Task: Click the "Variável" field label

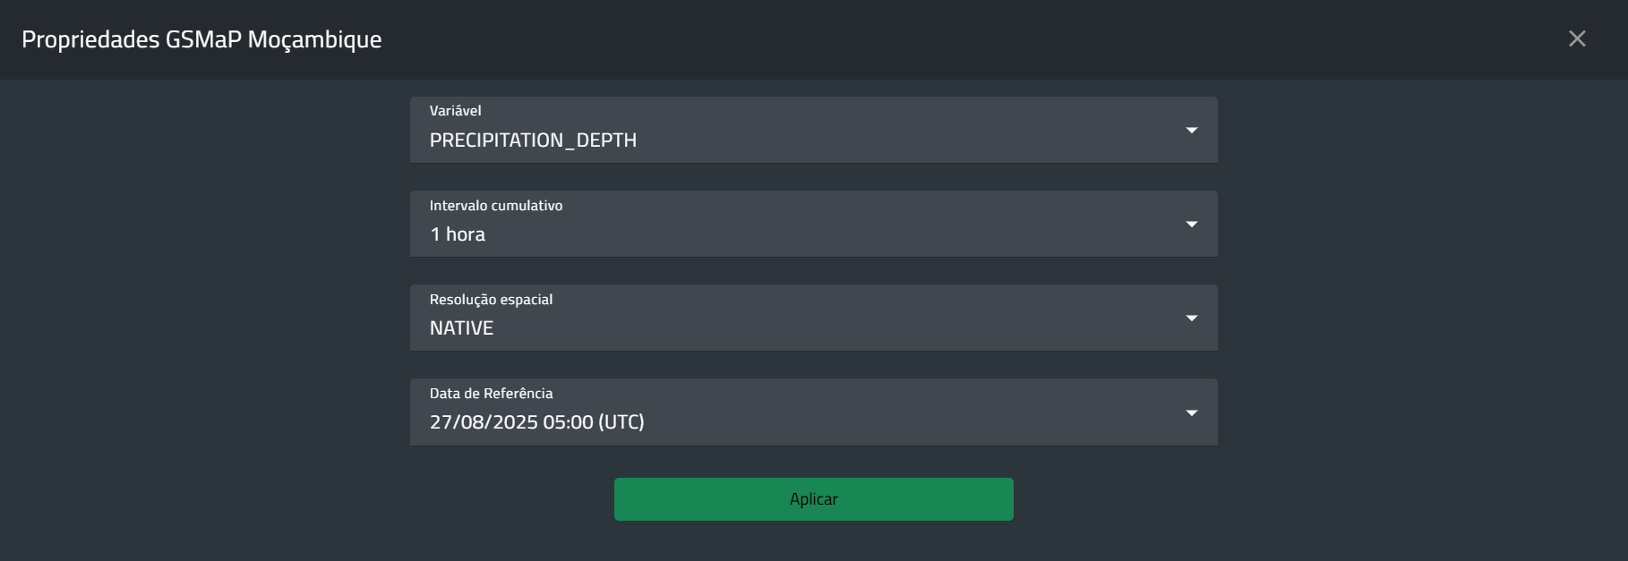Action: pos(455,111)
